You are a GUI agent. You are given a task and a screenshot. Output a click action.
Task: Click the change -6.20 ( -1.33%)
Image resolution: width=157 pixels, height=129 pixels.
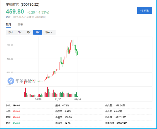pos(38,12)
